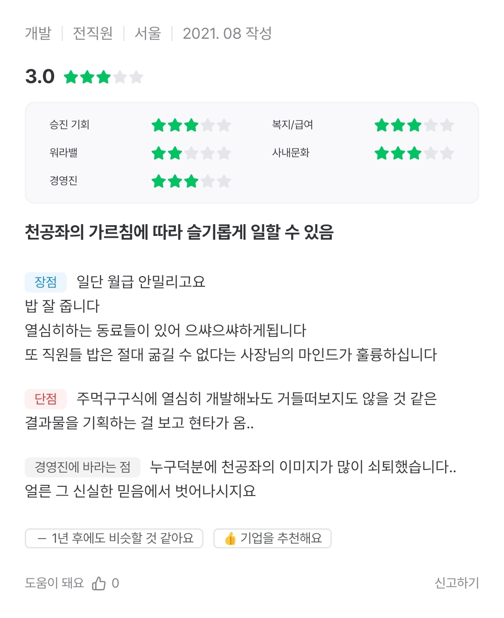
Task: Click the 승진 기회 star rating
Action: tap(191, 125)
